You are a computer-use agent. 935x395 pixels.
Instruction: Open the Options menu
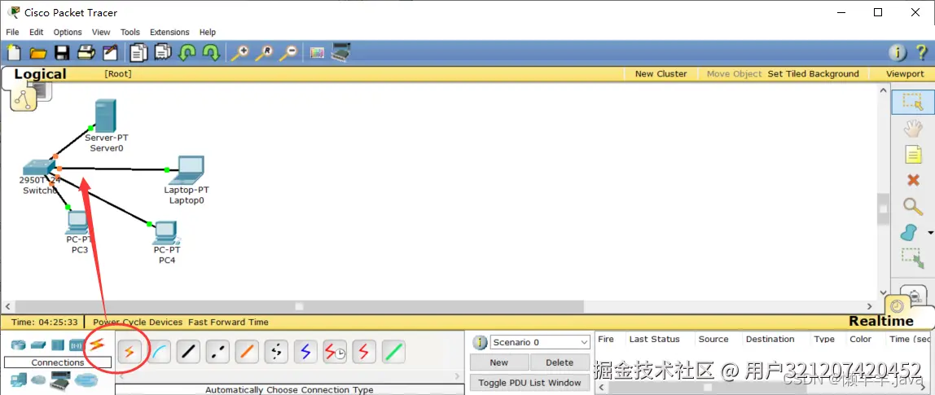click(x=68, y=33)
